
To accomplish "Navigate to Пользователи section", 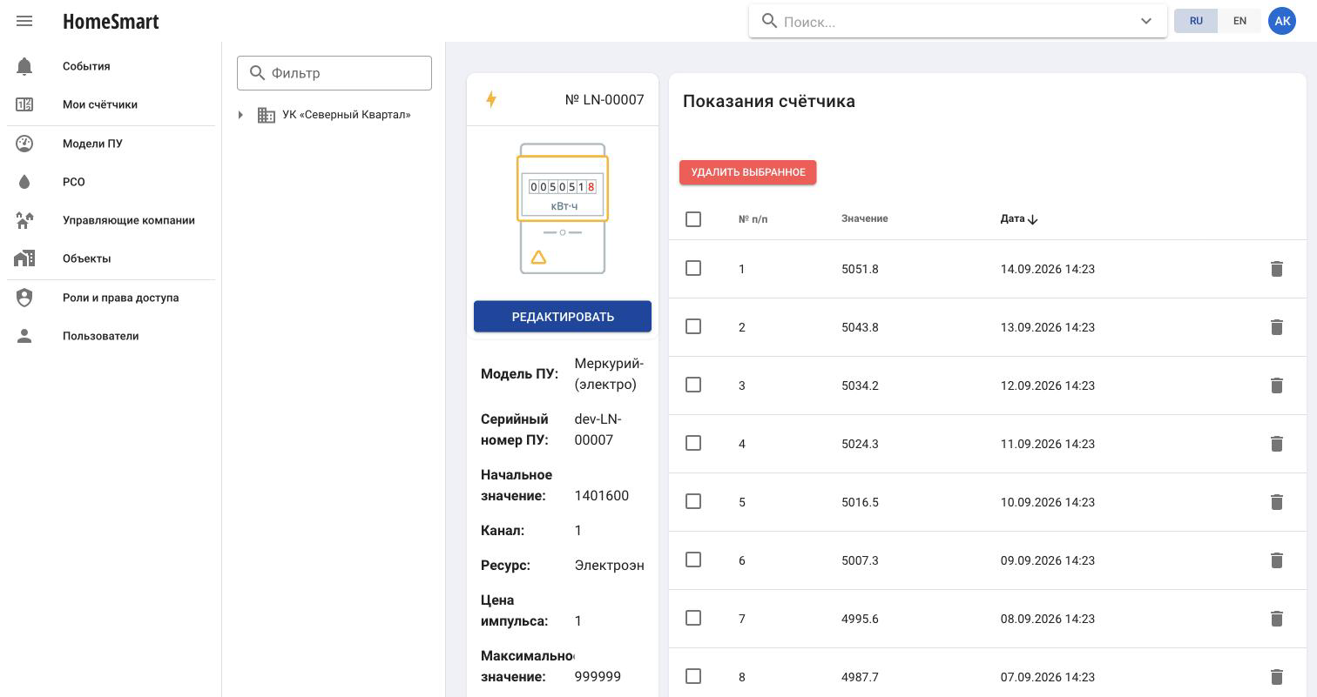I will pyautogui.click(x=111, y=336).
